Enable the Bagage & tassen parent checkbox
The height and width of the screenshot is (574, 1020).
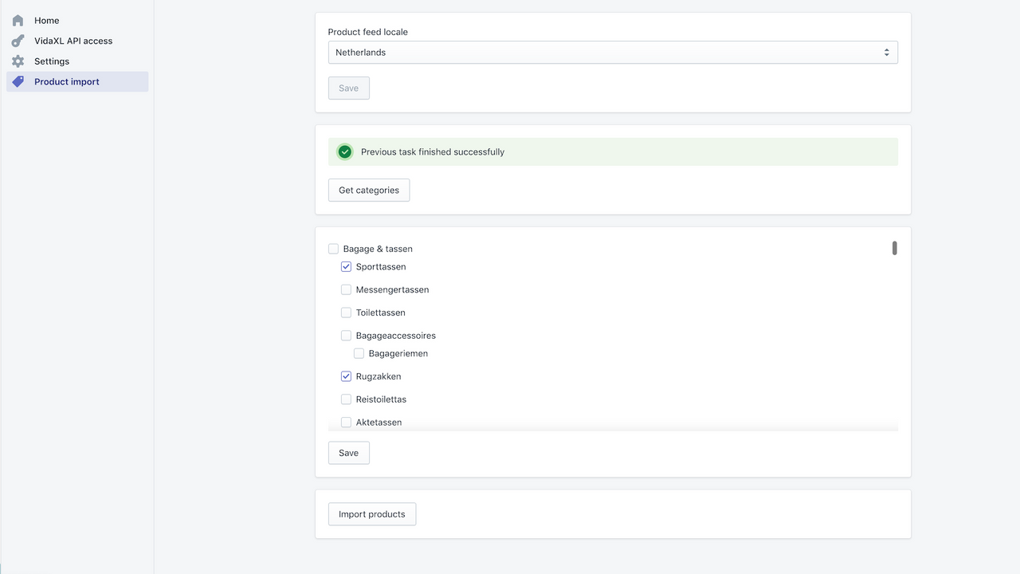[333, 248]
